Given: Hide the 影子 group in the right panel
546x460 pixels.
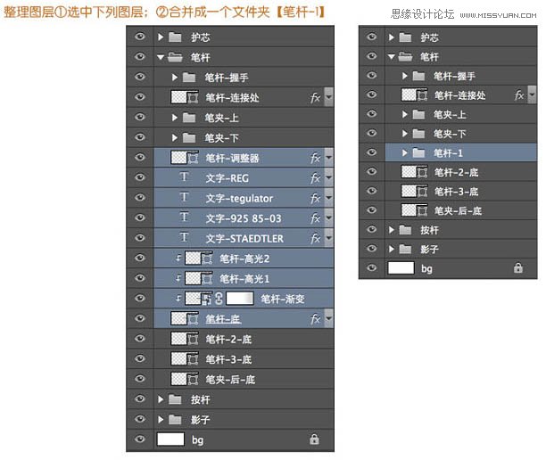Looking at the screenshot, I should (x=372, y=249).
